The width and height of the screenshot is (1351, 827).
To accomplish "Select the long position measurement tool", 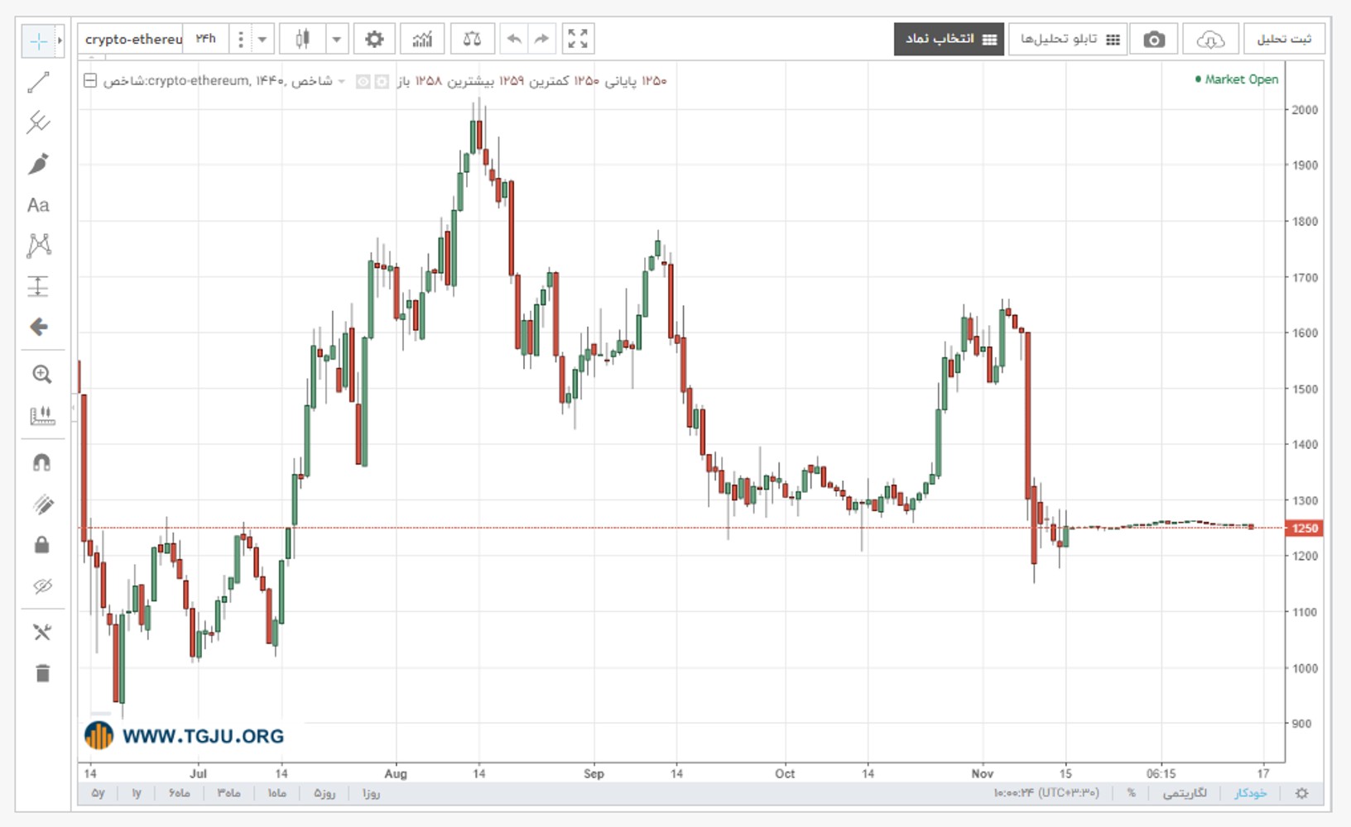I will 38,286.
